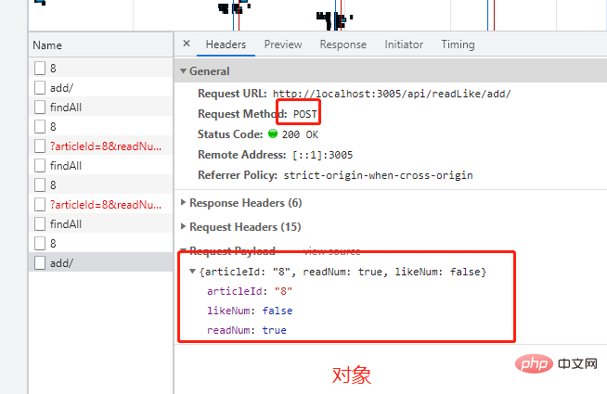This screenshot has width=607, height=394.
Task: Select the first red ?articleId=8&readNu... request name
Action: (106, 146)
